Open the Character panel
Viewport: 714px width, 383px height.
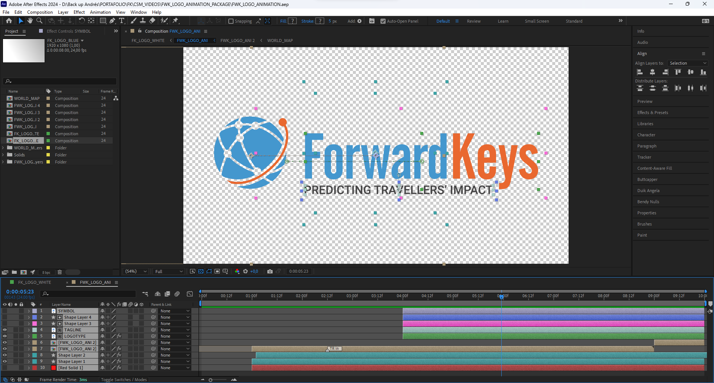click(646, 135)
